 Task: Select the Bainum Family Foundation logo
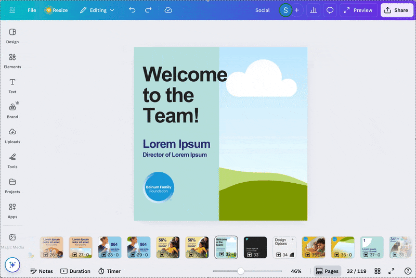pos(159,187)
